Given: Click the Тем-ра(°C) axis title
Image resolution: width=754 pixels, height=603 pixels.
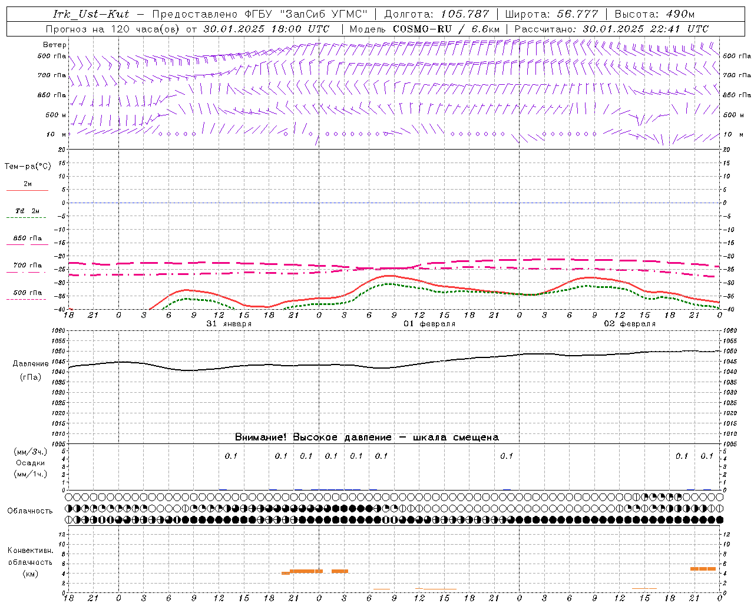Looking at the screenshot, I should click(x=28, y=167).
